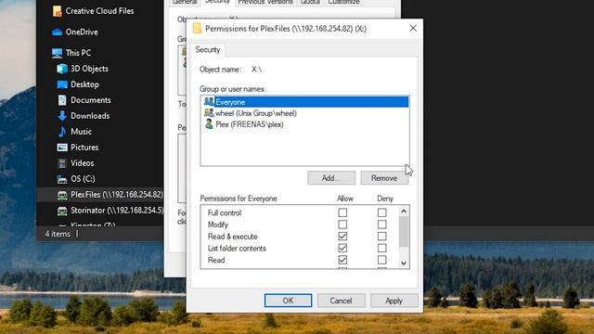Click the PlexFiles (\\192.168.254.82) label
The width and height of the screenshot is (594, 334).
pyautogui.click(x=117, y=195)
